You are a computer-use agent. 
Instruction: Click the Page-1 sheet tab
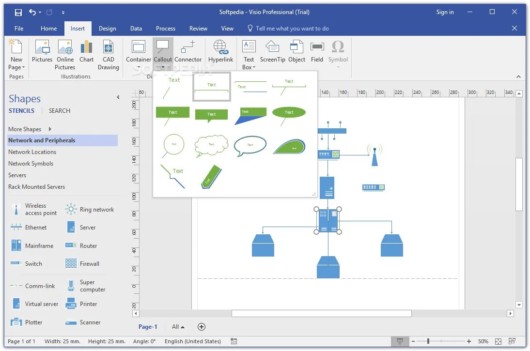click(148, 327)
